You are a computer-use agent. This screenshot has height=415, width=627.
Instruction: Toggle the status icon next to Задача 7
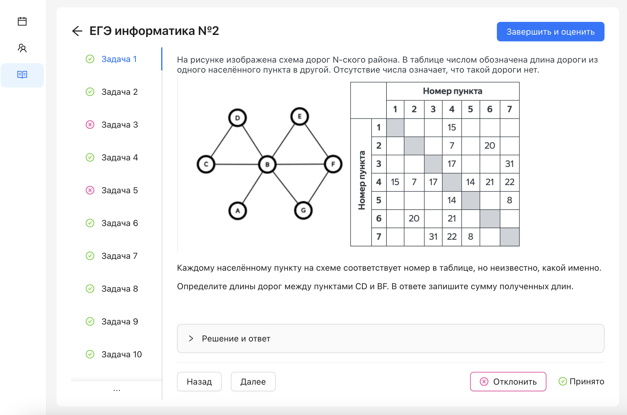point(90,256)
